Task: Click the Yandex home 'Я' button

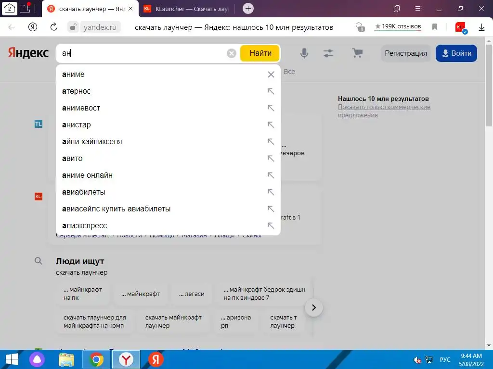Action: (x=33, y=27)
